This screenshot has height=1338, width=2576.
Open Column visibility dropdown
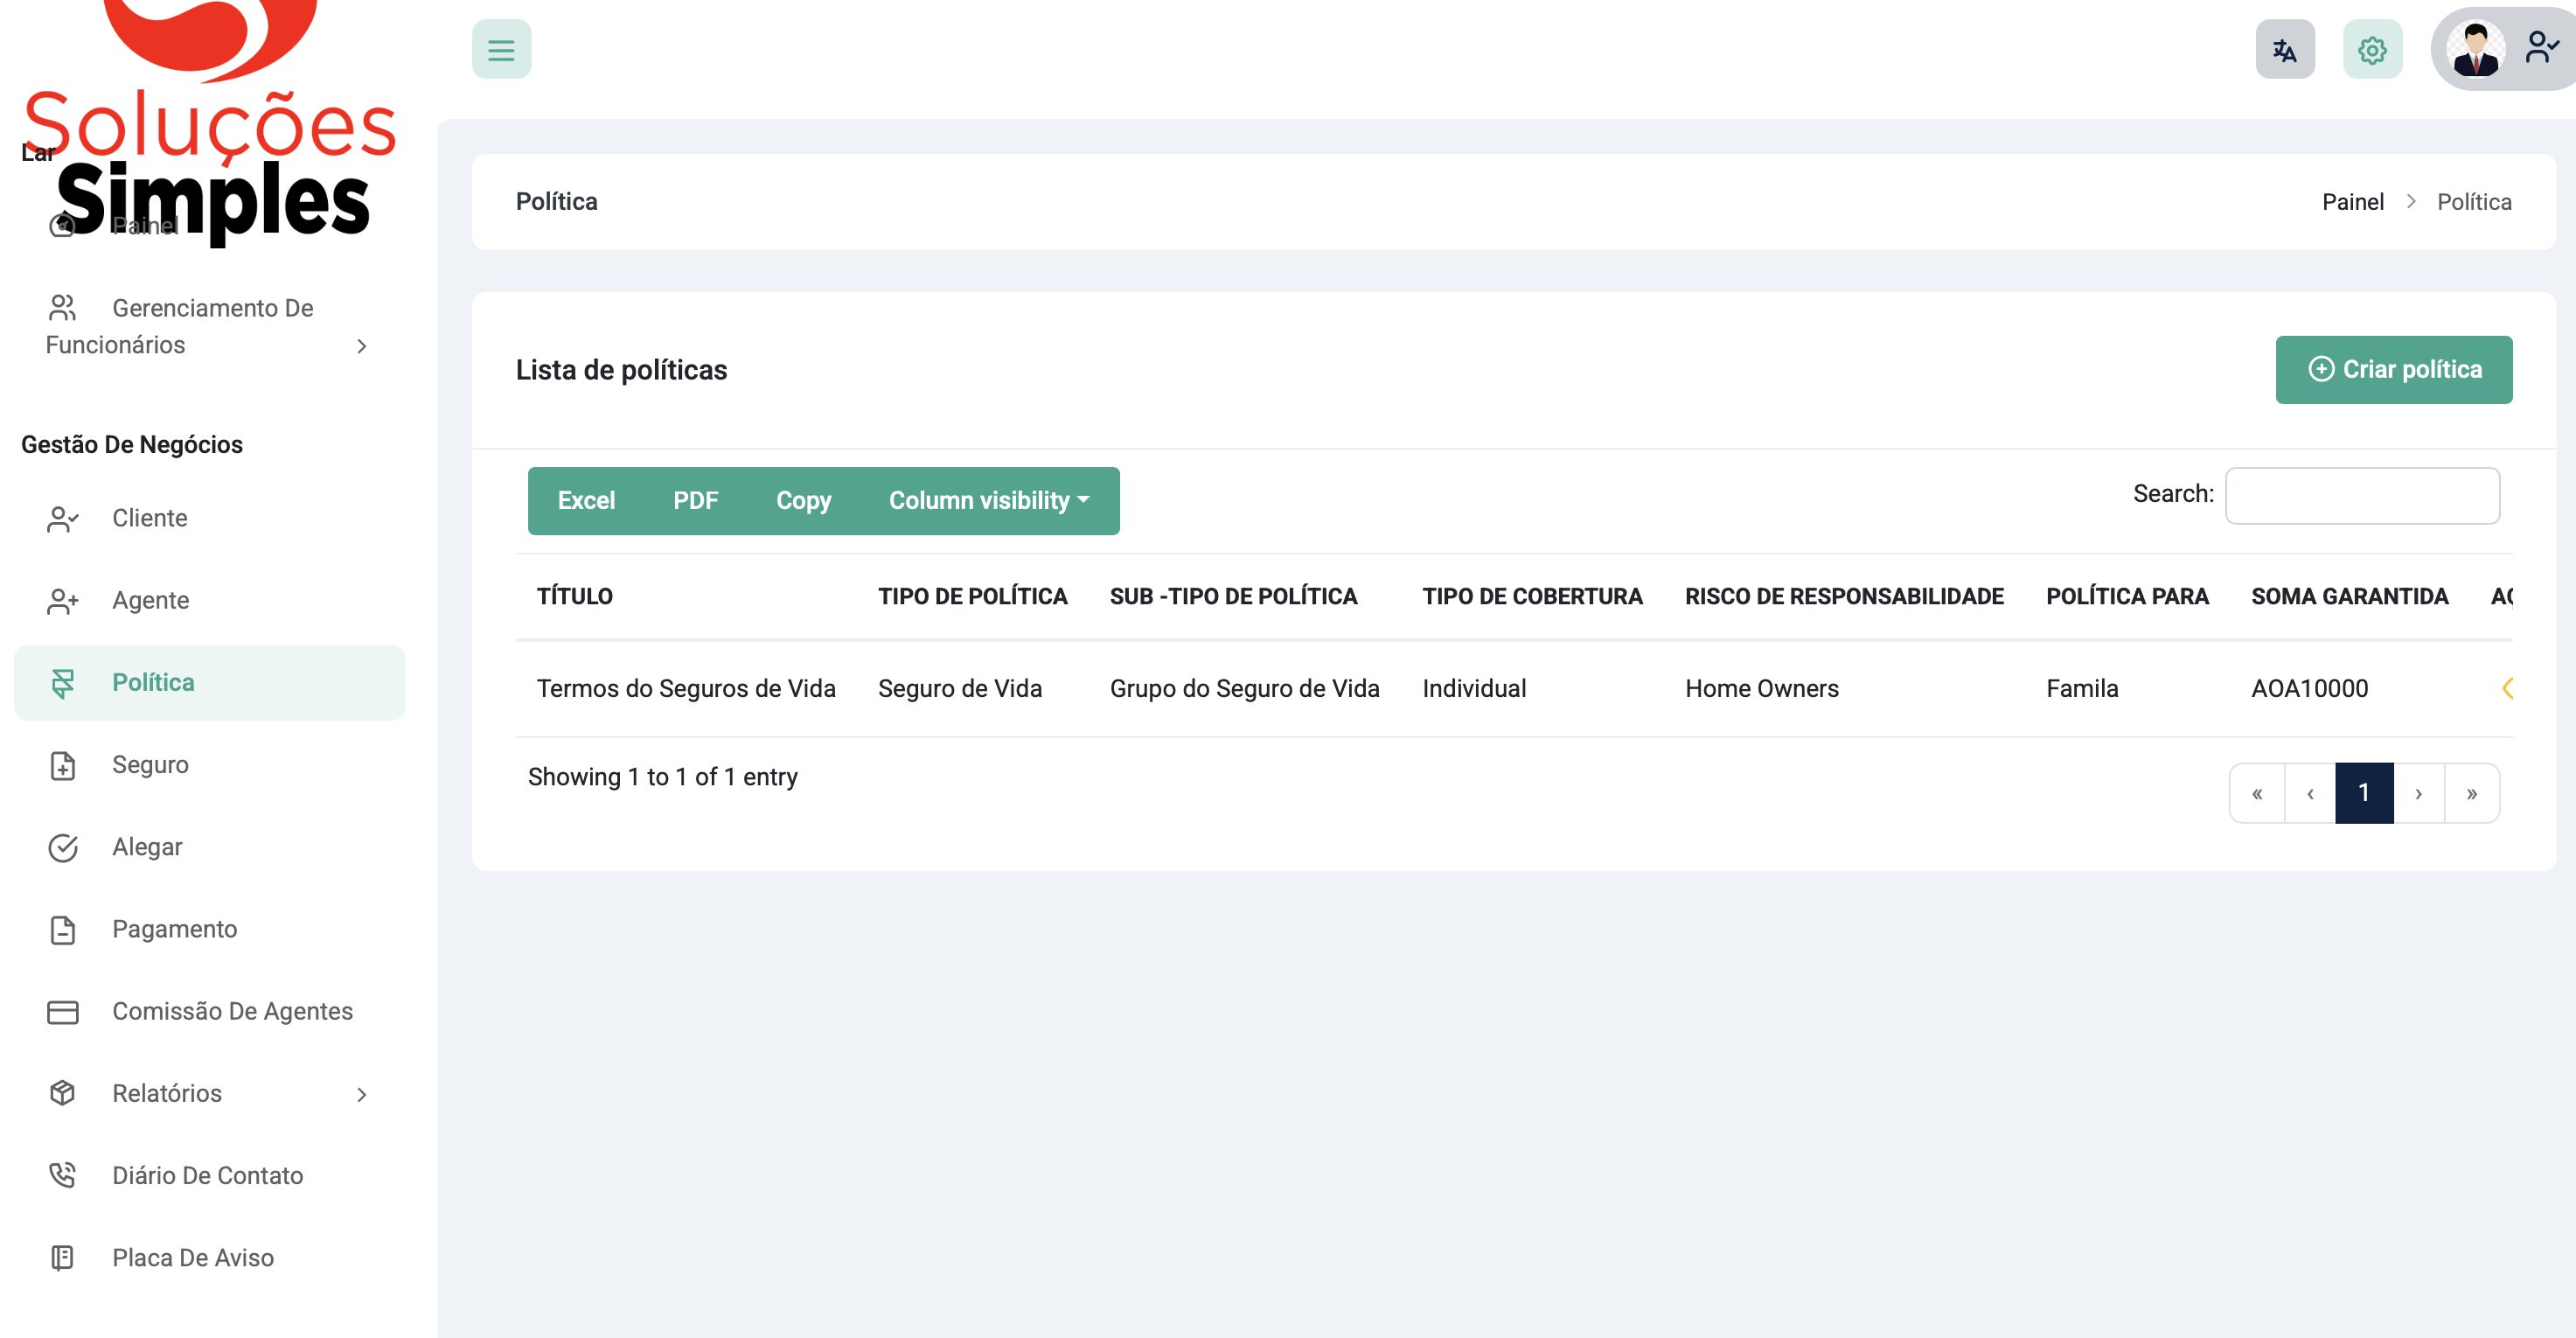click(988, 500)
